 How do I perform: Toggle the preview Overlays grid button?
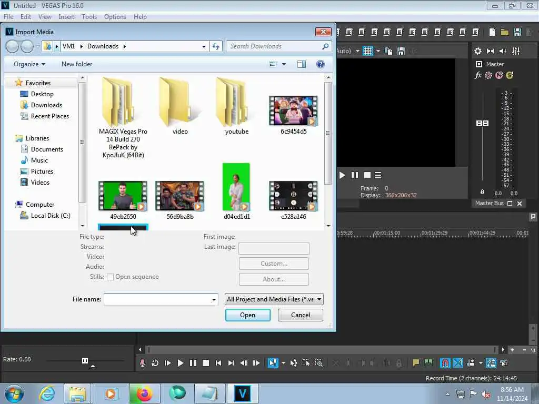[x=368, y=51]
